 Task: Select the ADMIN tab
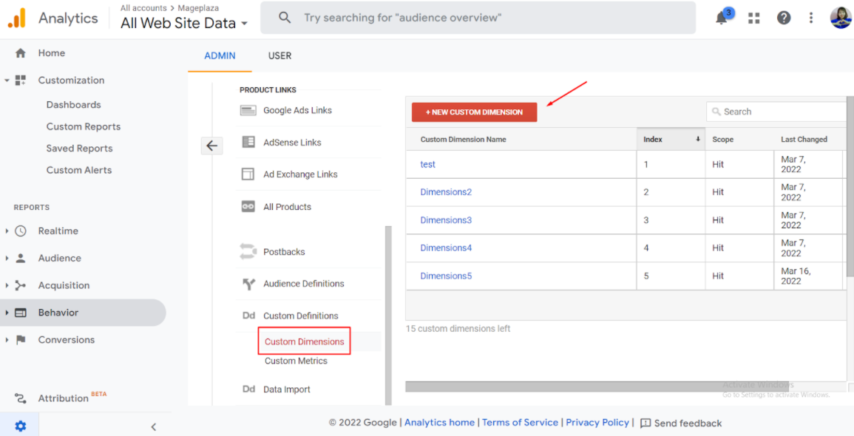pyautogui.click(x=220, y=55)
